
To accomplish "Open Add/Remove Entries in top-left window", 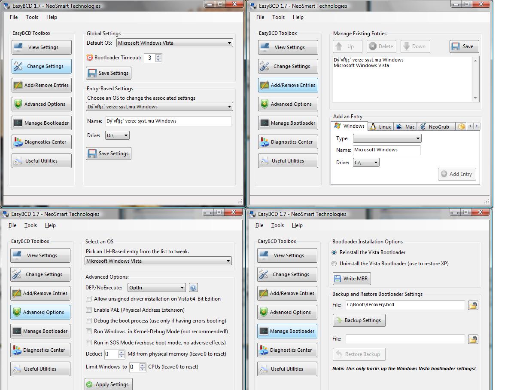I will point(42,85).
